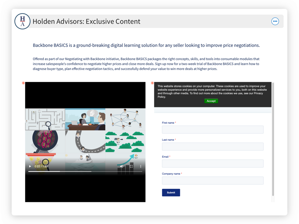
Task: Click into the Last name field
Action: 213,147
